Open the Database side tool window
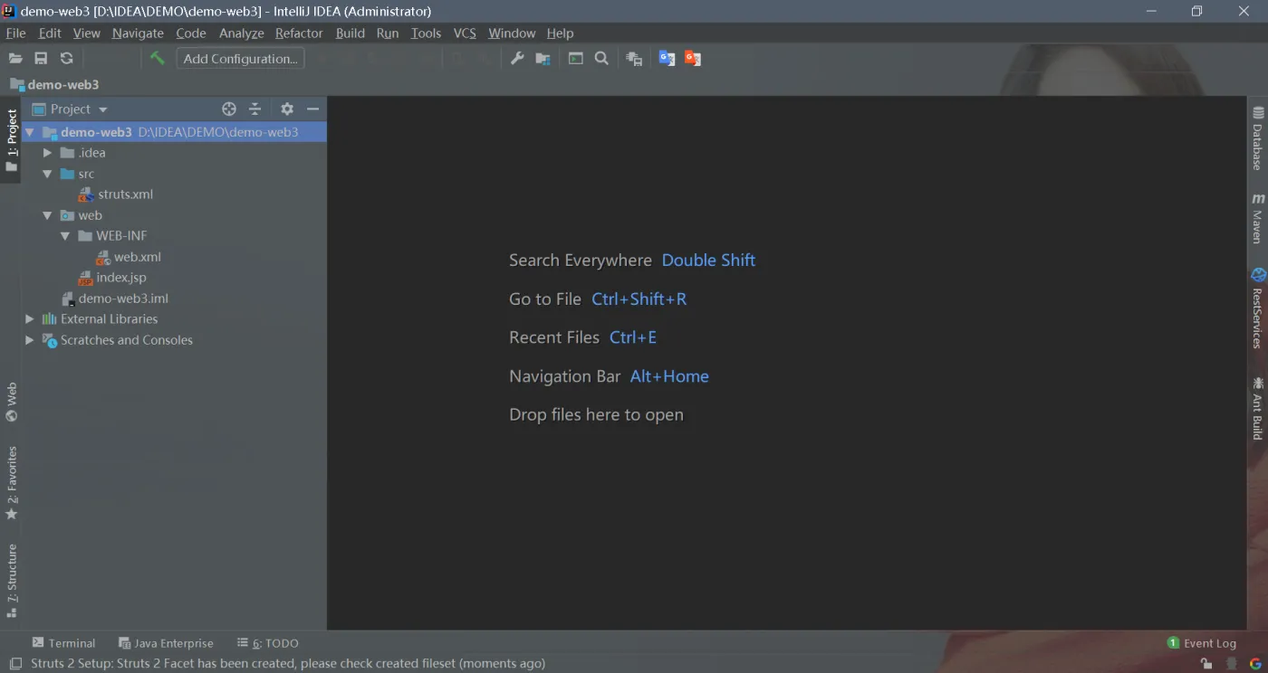 (x=1258, y=137)
